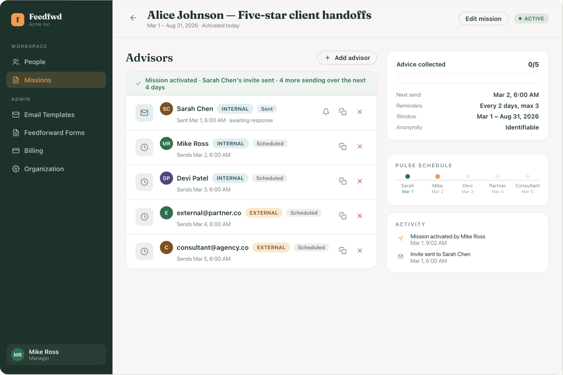The height and width of the screenshot is (375, 563).
Task: Copy invite link for consultant@agency.co
Action: coord(343,250)
